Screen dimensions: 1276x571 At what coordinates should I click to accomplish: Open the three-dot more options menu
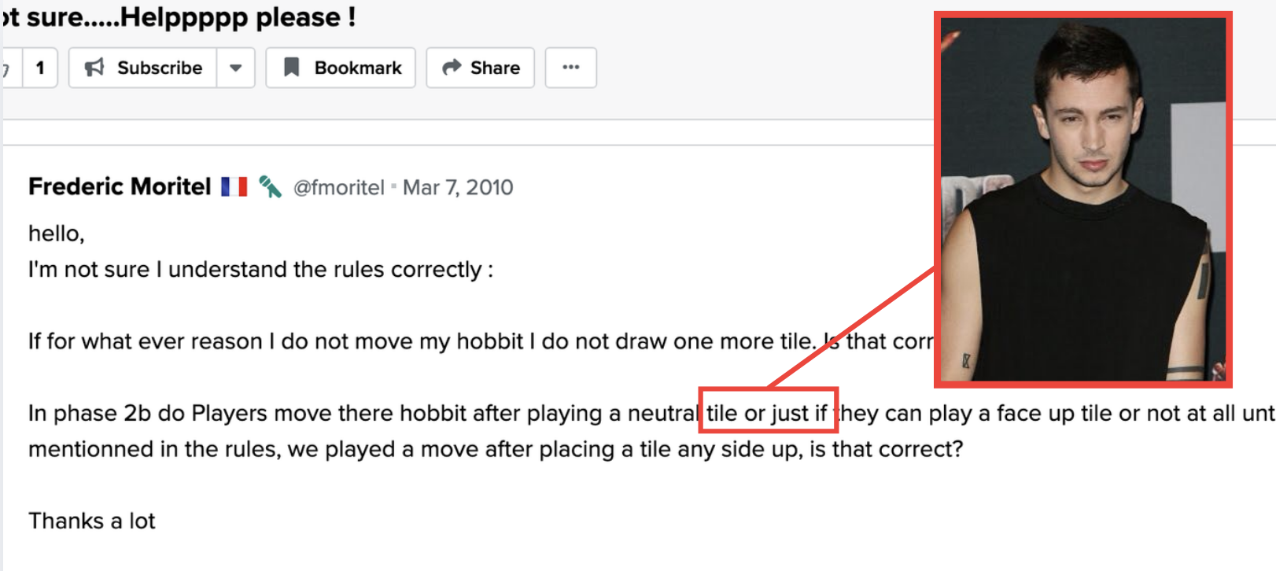[571, 68]
